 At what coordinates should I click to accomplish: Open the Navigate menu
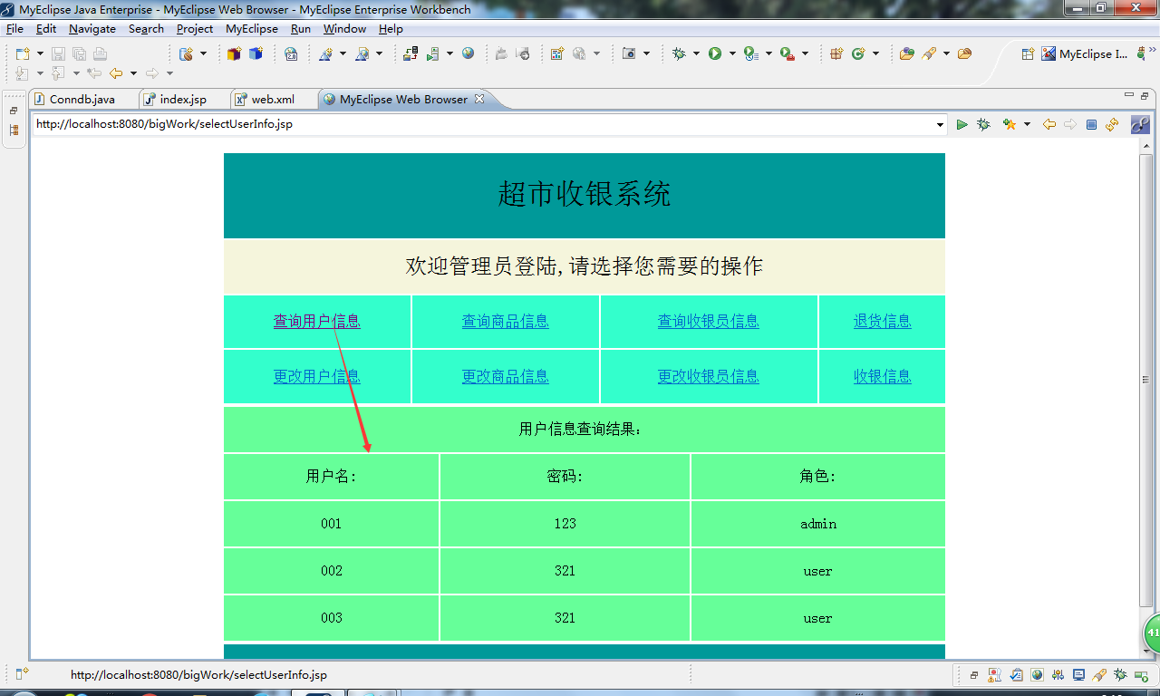(x=92, y=29)
